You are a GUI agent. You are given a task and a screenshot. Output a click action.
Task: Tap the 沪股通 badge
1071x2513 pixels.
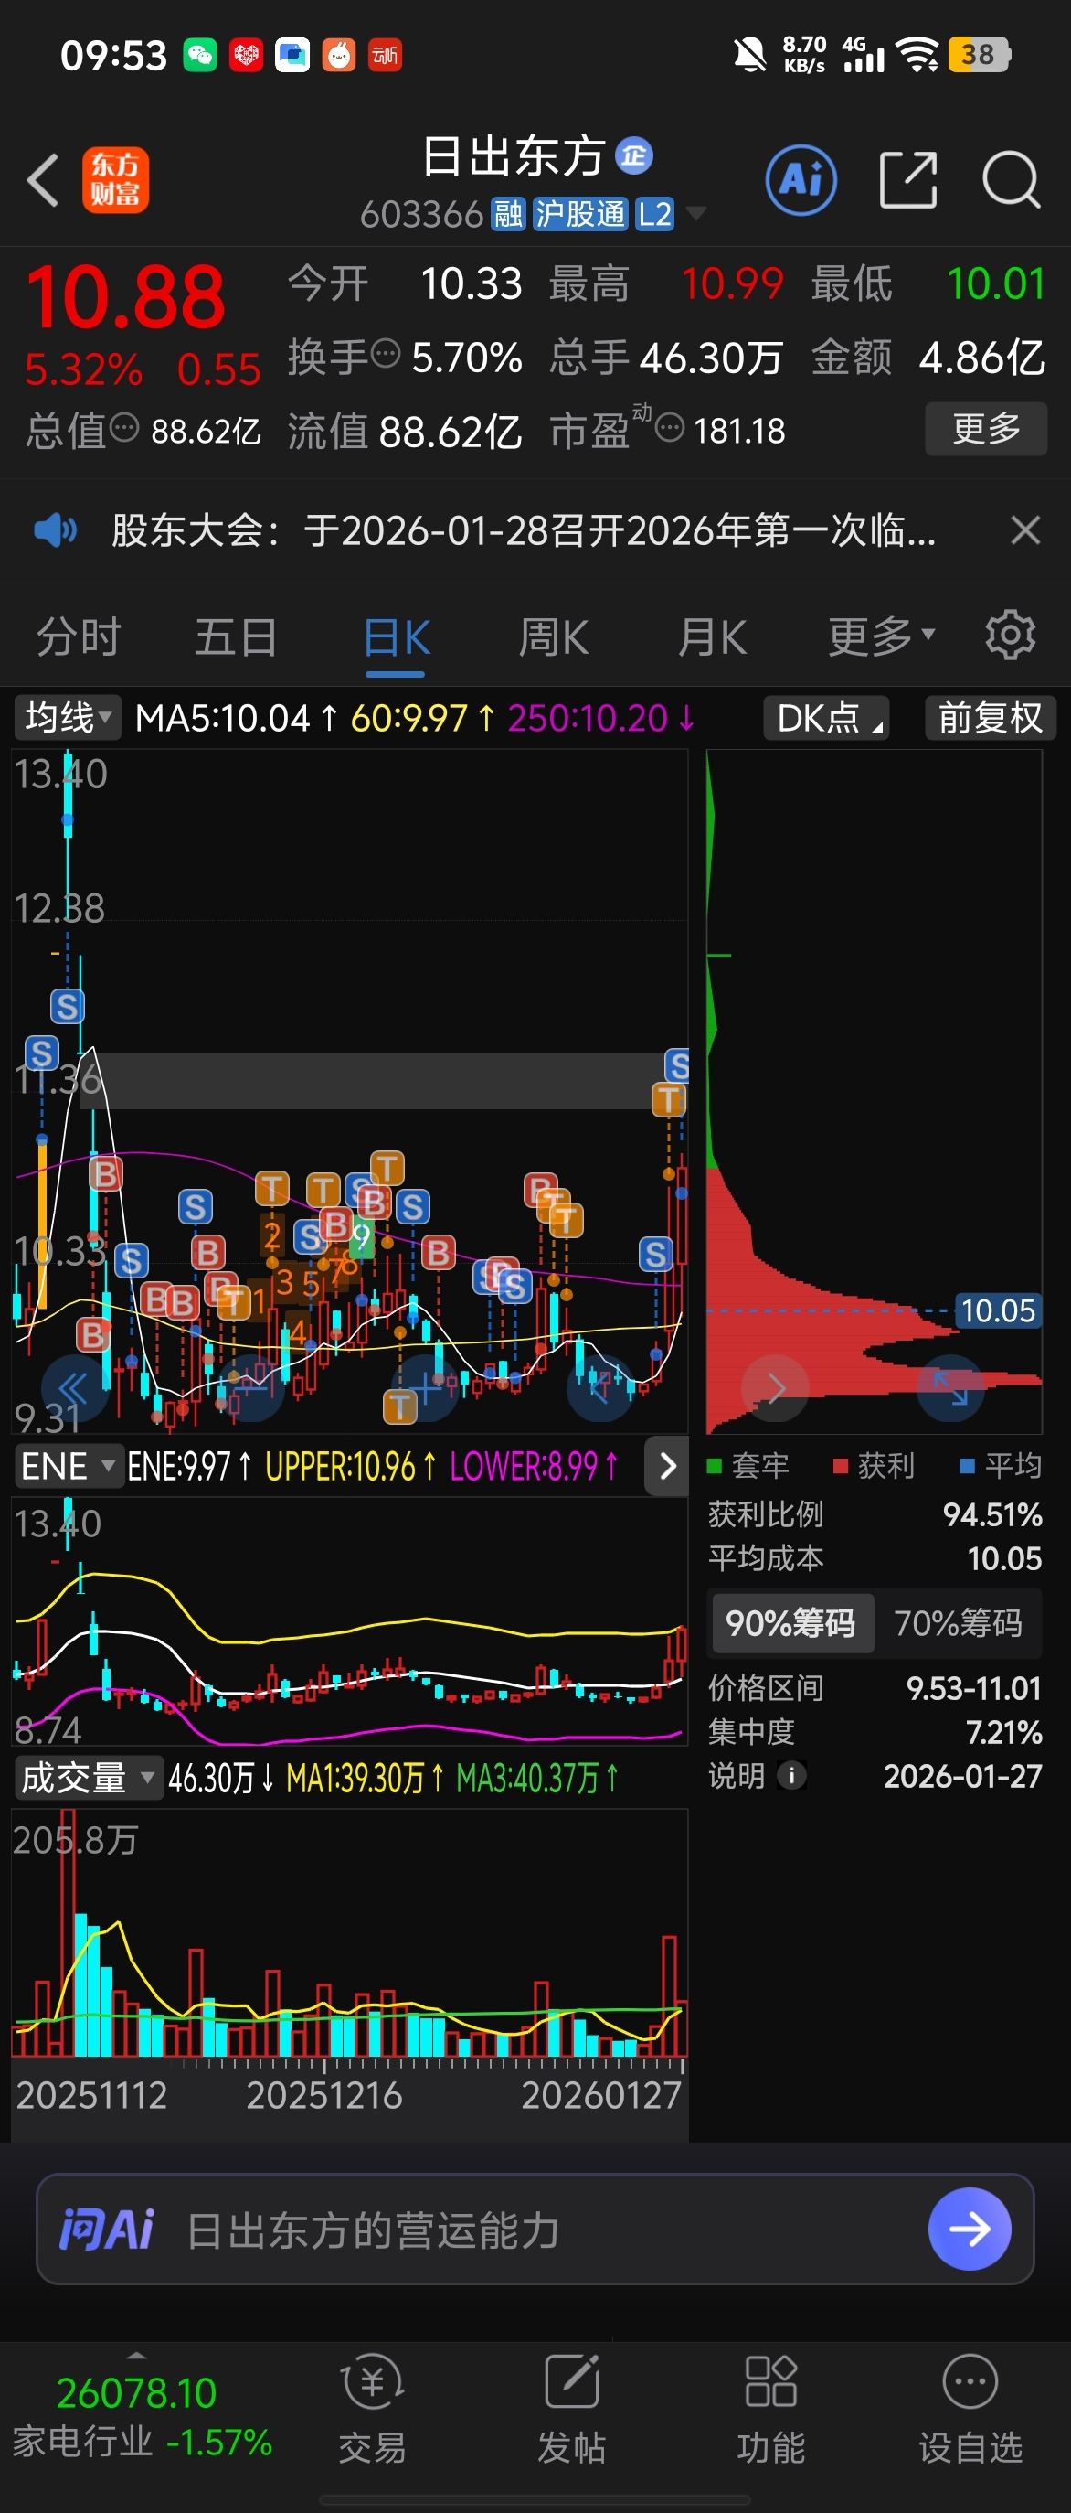click(x=580, y=214)
